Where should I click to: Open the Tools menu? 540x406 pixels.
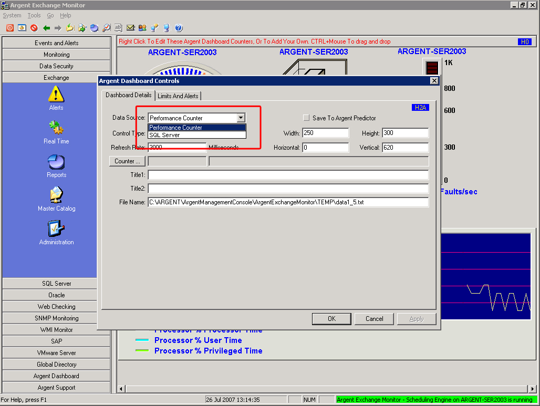[34, 16]
